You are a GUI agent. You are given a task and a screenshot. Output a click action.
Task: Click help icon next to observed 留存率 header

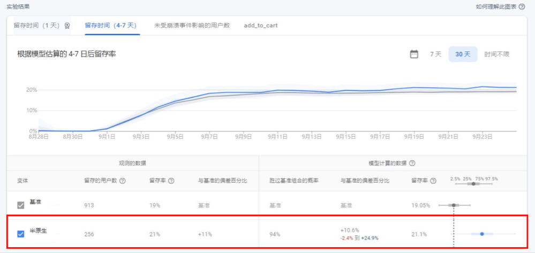171,181
